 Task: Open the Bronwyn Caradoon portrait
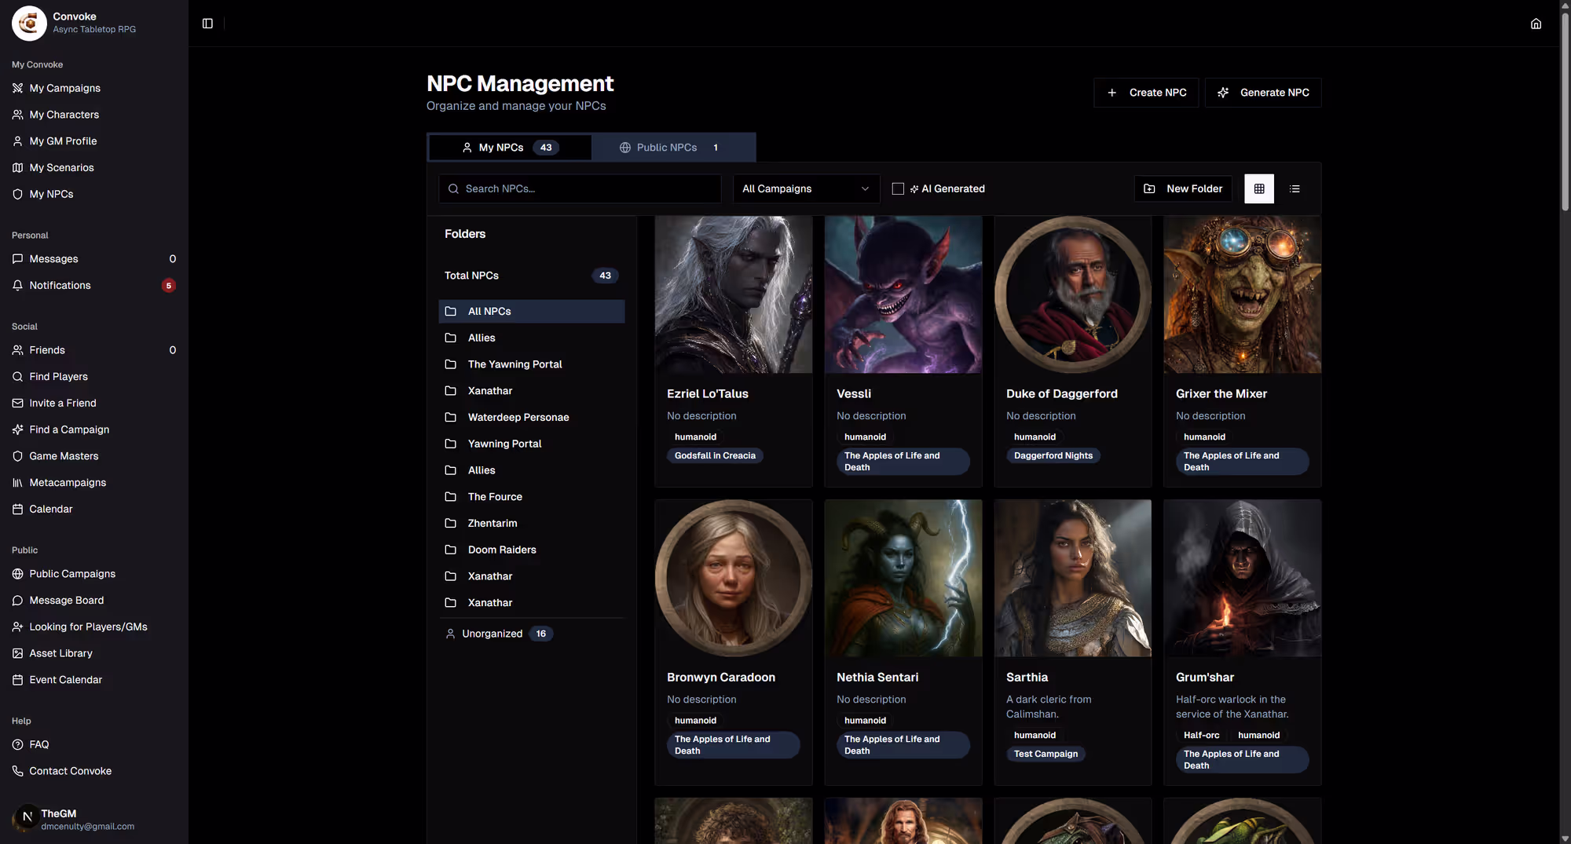[x=734, y=579]
